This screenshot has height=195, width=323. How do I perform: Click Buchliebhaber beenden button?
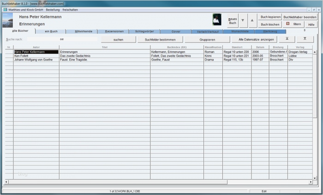click(300, 17)
